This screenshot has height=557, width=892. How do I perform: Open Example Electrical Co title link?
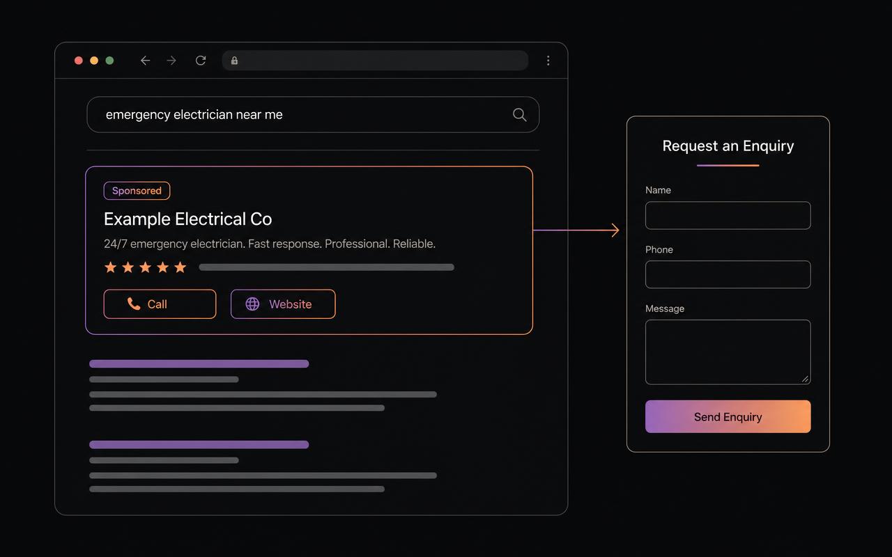187,219
